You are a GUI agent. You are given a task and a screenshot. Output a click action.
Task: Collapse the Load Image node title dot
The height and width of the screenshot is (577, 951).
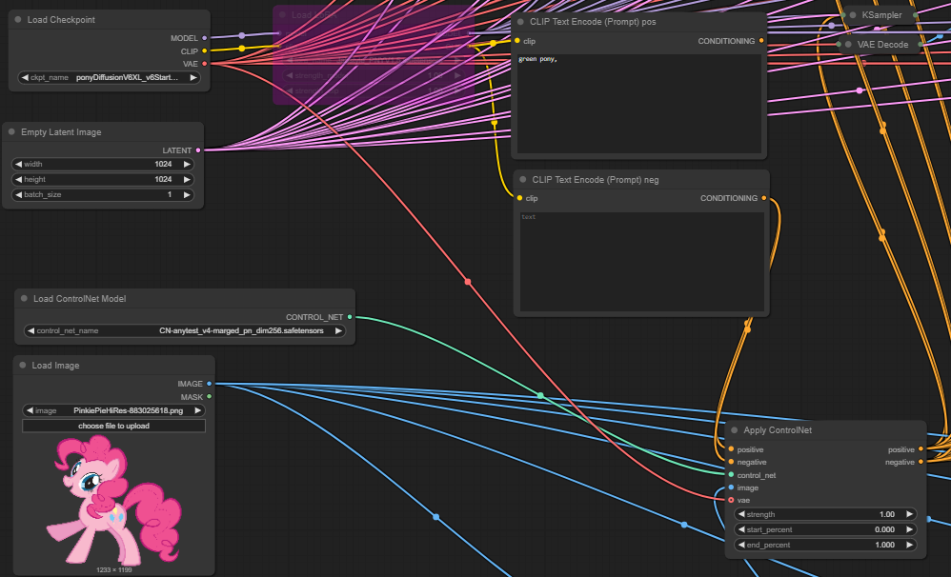[23, 365]
